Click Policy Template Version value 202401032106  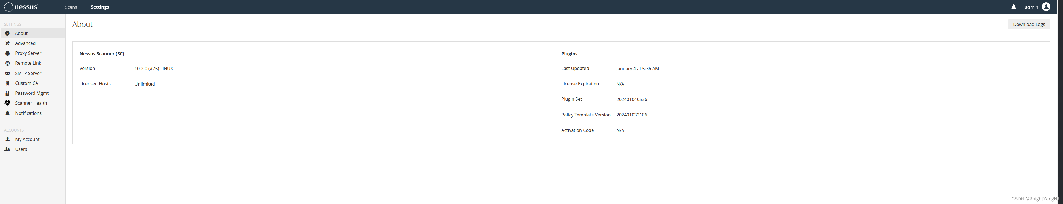click(x=632, y=115)
